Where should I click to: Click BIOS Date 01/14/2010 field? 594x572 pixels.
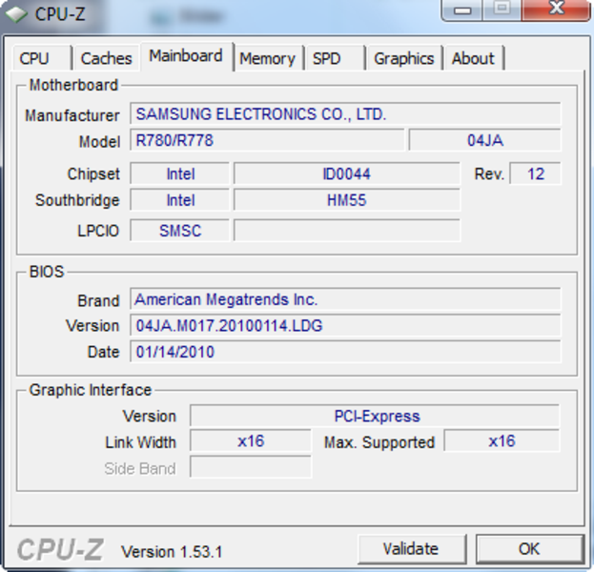tap(345, 351)
